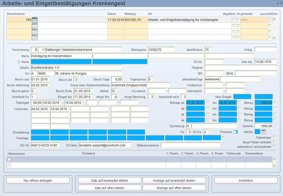The height and width of the screenshot is (196, 283).
Task: Tick the abgelehnt checkbox in the first row
Action: coord(234,20)
